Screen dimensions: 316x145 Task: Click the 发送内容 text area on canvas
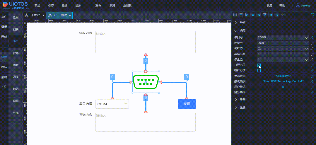click(146, 122)
